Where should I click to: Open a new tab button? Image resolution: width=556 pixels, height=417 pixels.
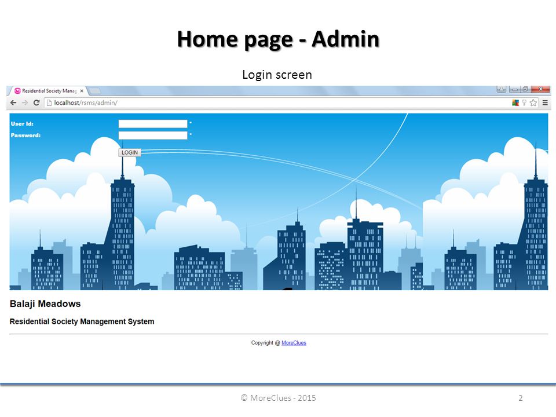pos(94,91)
